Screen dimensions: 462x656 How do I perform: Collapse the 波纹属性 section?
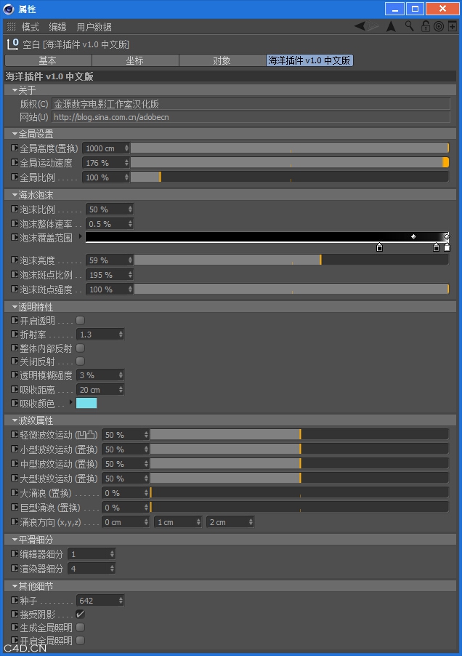point(15,420)
